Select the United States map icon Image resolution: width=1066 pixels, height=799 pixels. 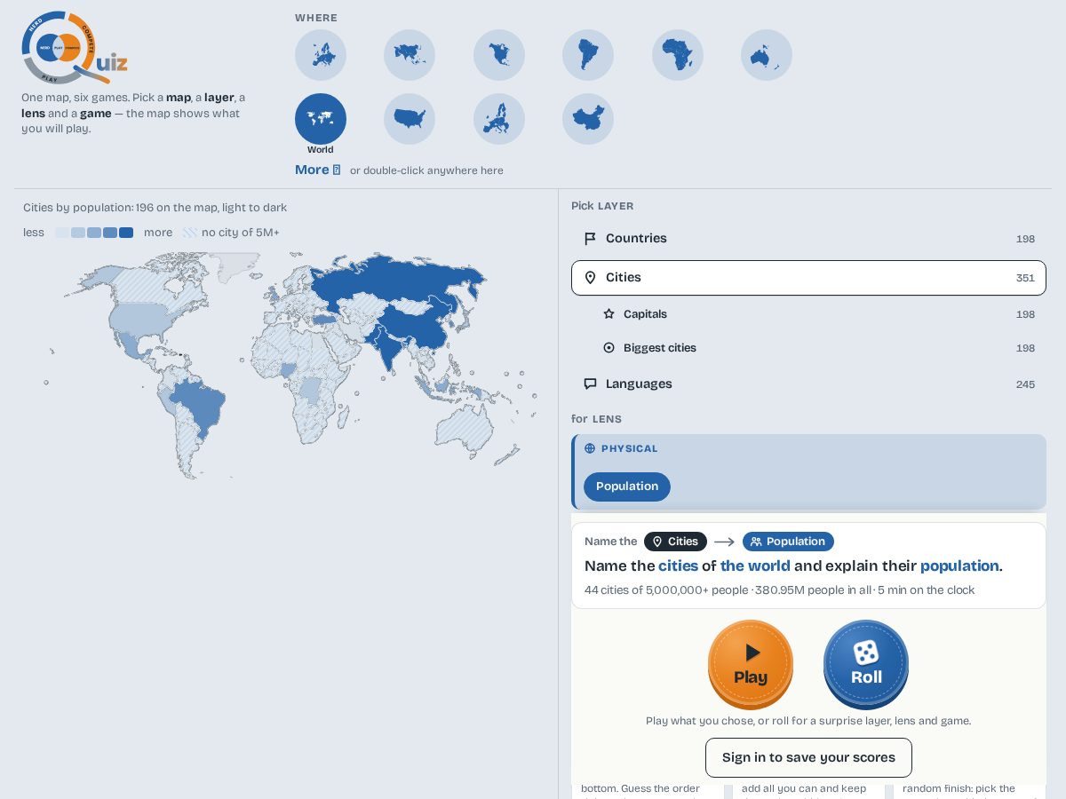(410, 119)
